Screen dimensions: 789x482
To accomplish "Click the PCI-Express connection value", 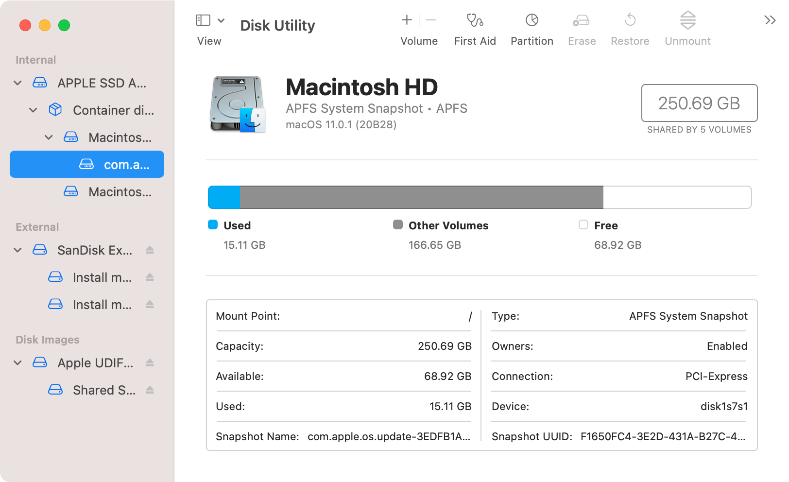I will click(x=716, y=376).
